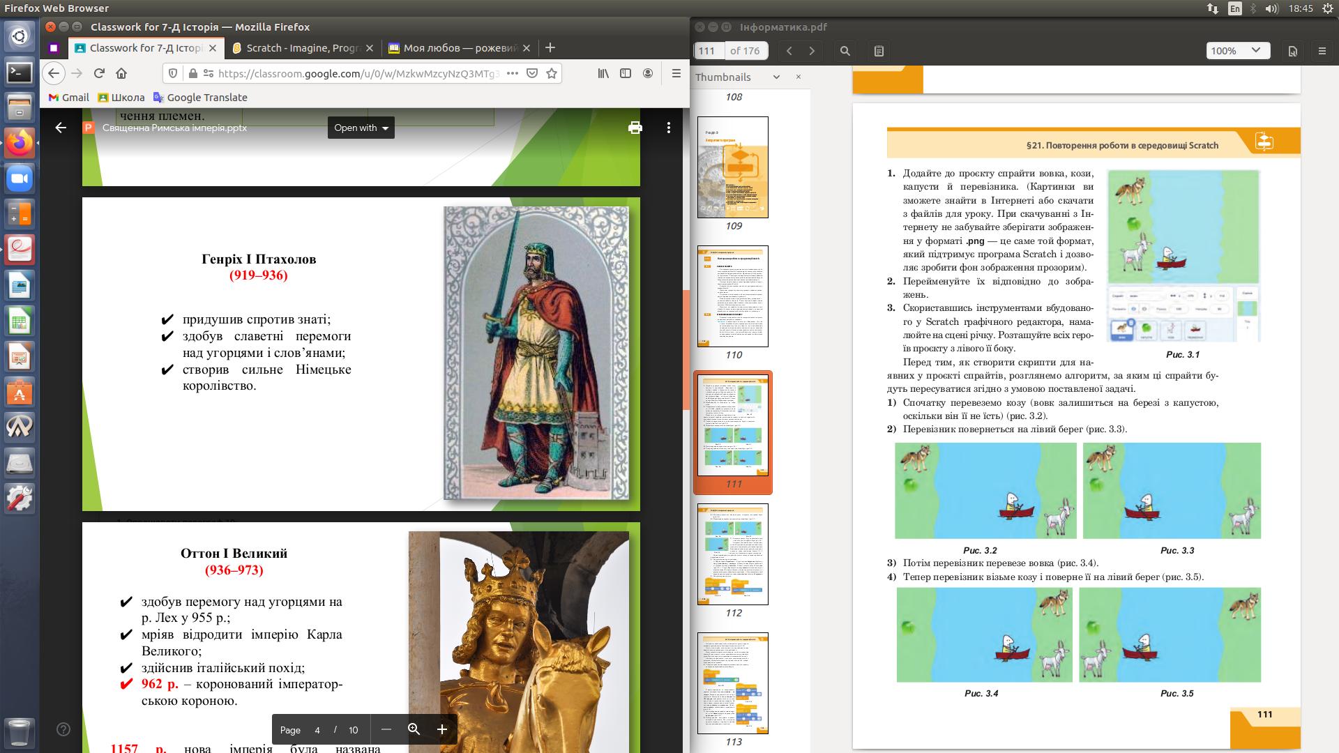Click the print icon in the preview

click(x=635, y=128)
